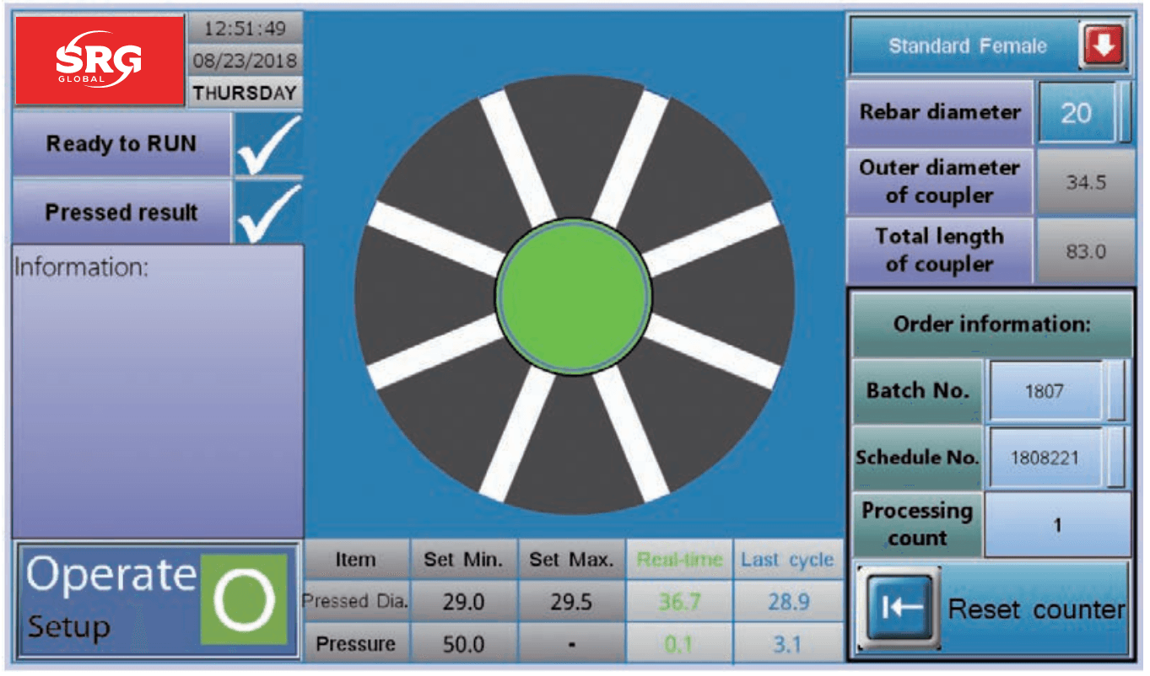The width and height of the screenshot is (1150, 676).
Task: Edit Pressed Dia. Set Min. value 29.0
Action: [x=462, y=602]
